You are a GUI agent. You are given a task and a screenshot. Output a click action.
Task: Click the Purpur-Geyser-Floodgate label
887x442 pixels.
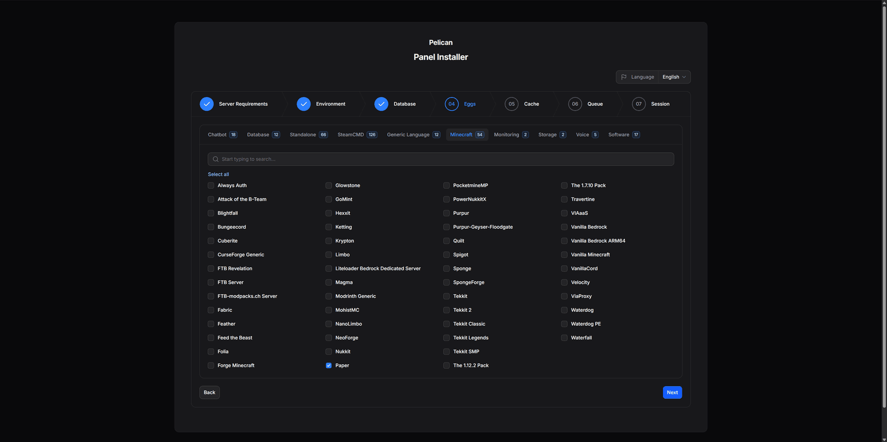[x=483, y=227]
